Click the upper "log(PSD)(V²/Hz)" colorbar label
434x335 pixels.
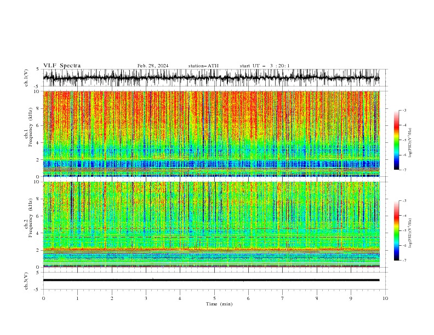tap(410, 143)
